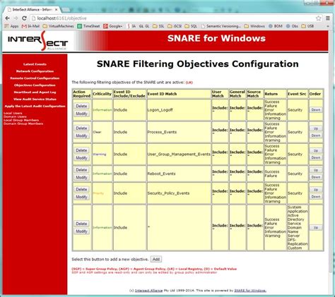Go to Latest Events in sidebar
Image resolution: width=335 pixels, height=297 pixels.
(x=35, y=64)
